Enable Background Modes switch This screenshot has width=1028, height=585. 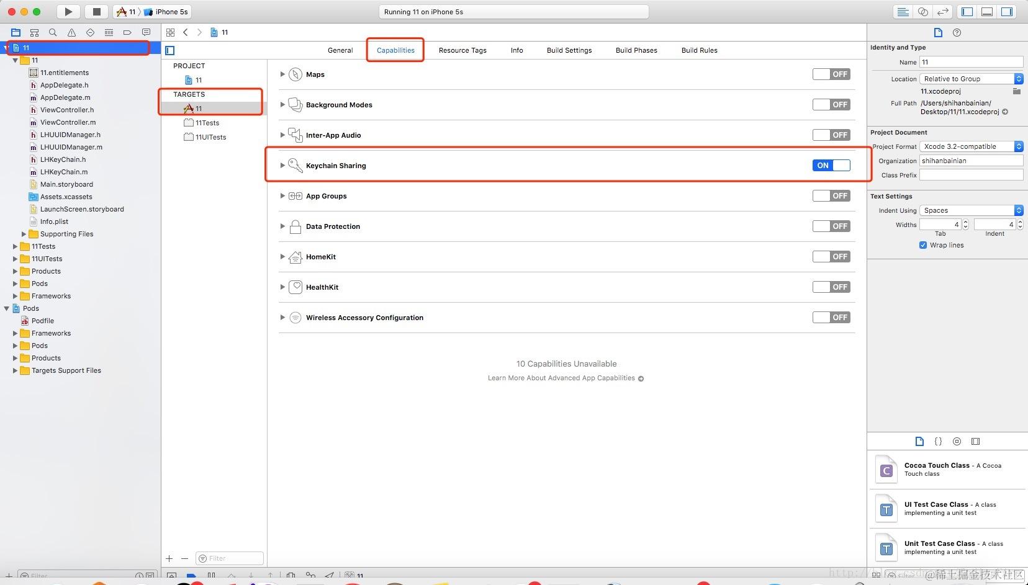click(831, 105)
